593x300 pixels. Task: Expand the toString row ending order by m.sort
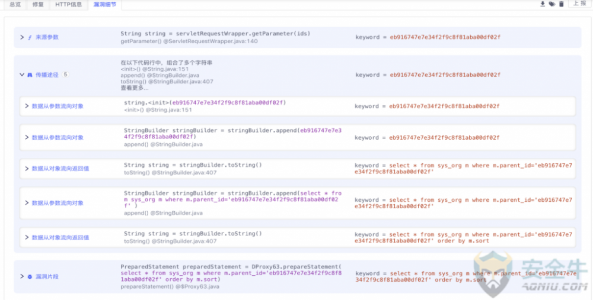pyautogui.click(x=27, y=237)
